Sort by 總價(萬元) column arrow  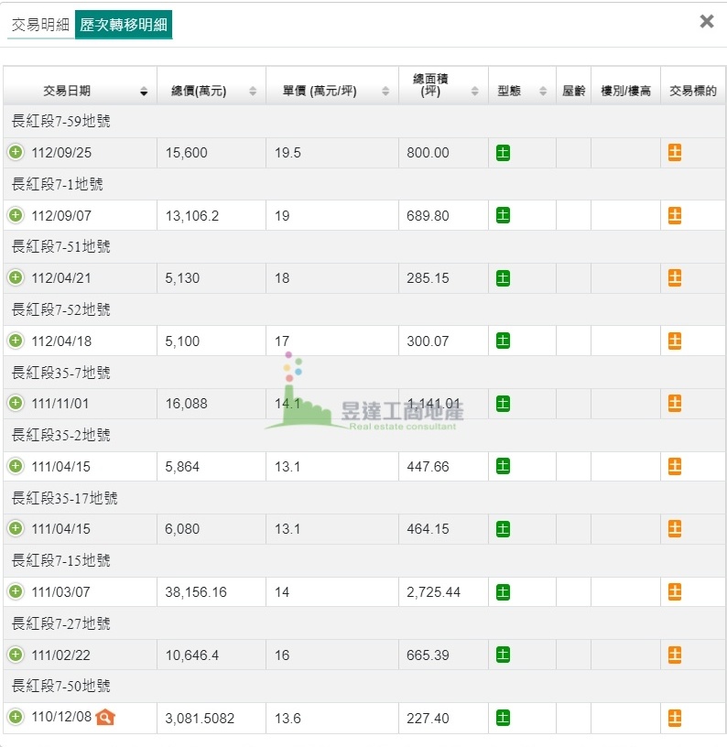(x=253, y=91)
